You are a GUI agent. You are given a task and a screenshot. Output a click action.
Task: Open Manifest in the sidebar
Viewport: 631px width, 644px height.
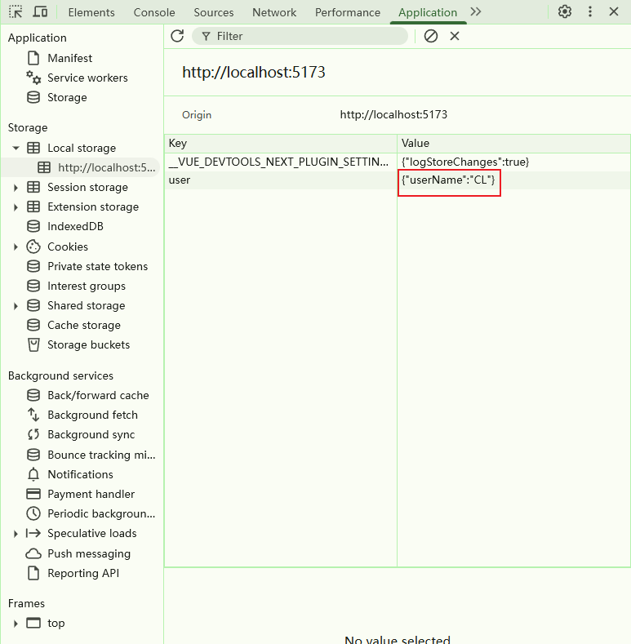[x=69, y=58]
